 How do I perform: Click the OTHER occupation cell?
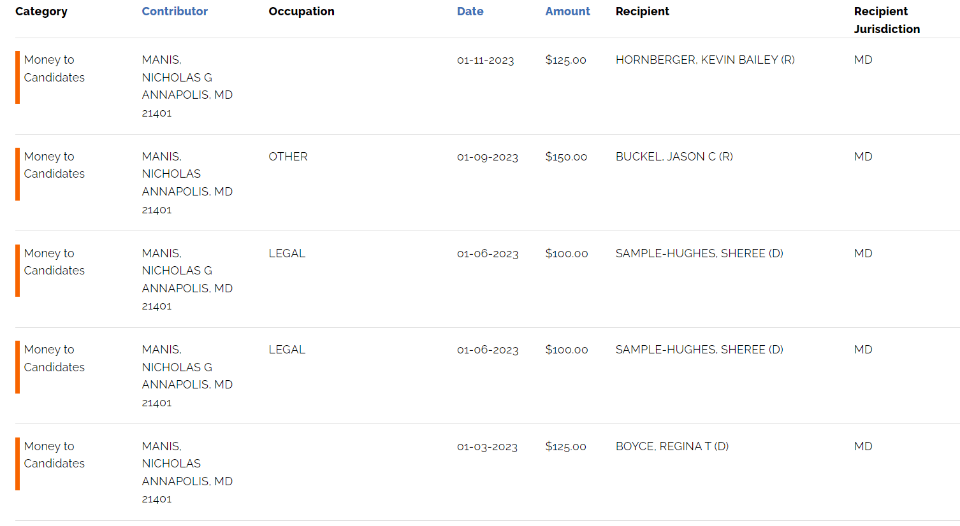[288, 157]
